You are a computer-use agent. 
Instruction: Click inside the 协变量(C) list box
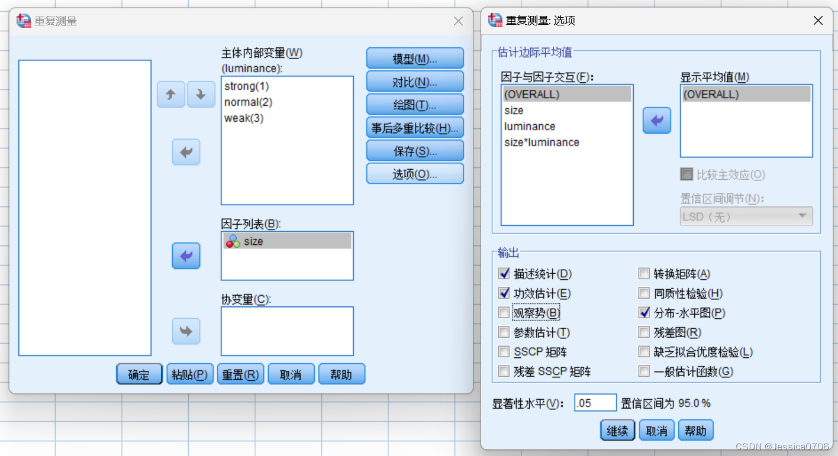(287, 331)
